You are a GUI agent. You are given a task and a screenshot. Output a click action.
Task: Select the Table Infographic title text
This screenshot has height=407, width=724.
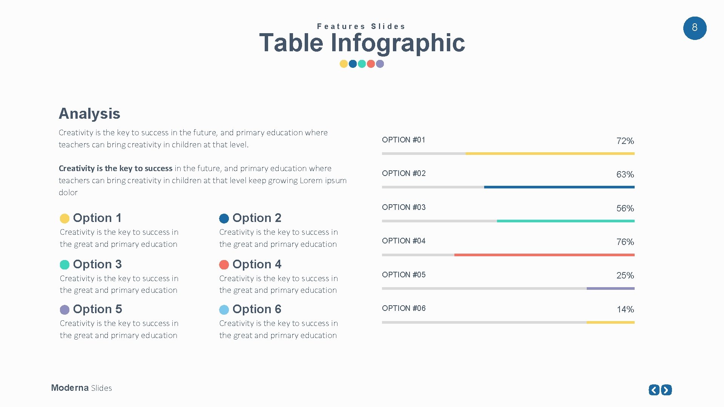click(362, 43)
